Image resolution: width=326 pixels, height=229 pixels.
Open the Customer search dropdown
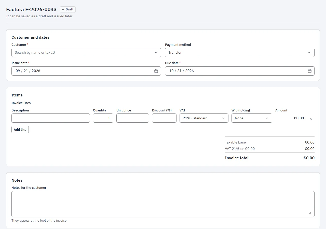point(86,52)
